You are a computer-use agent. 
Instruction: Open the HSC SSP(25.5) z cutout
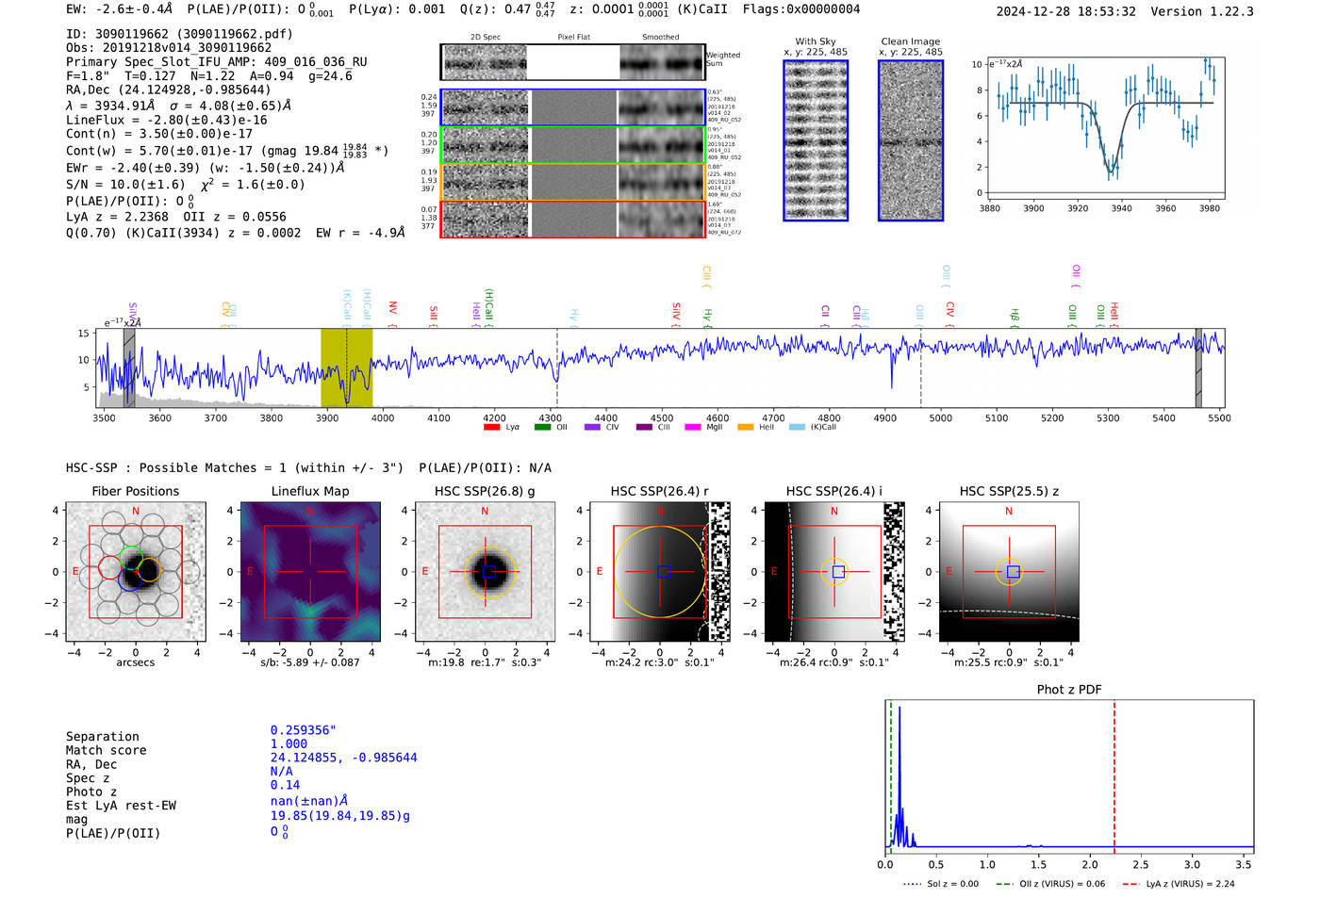(1009, 572)
